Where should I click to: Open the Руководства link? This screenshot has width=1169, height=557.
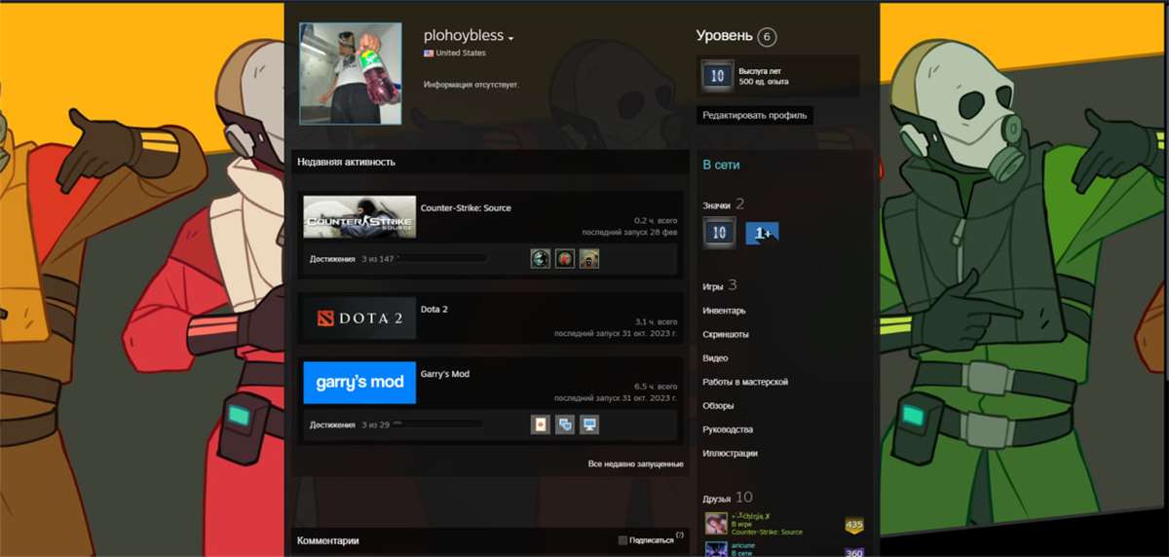pyautogui.click(x=728, y=429)
